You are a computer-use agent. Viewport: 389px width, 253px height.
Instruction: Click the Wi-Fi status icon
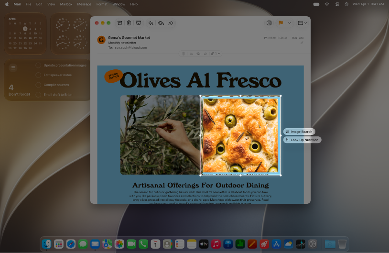pos(327,4)
